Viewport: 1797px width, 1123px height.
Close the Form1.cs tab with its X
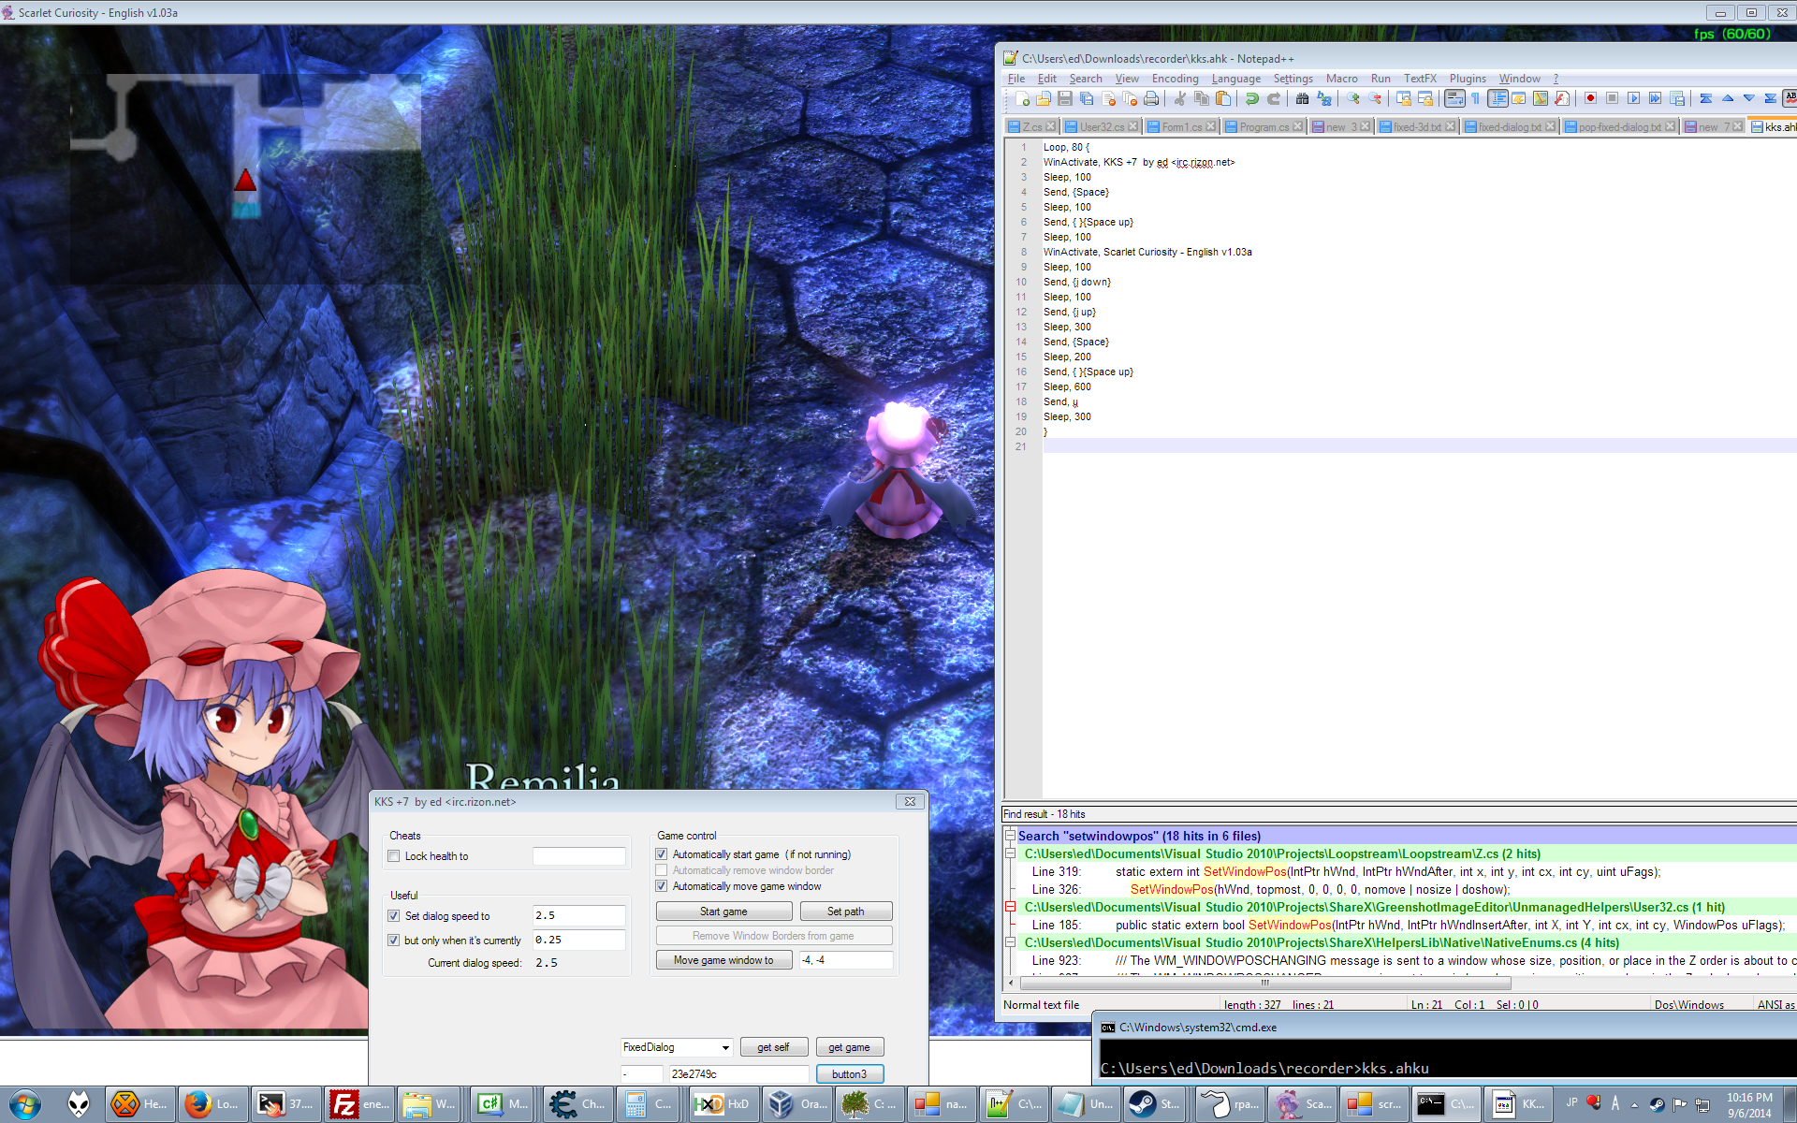point(1211,126)
